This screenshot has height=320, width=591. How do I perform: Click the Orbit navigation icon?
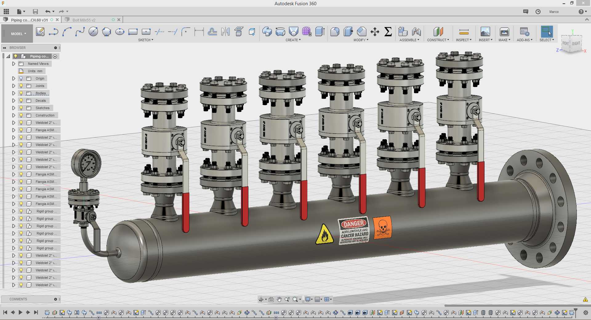click(261, 299)
